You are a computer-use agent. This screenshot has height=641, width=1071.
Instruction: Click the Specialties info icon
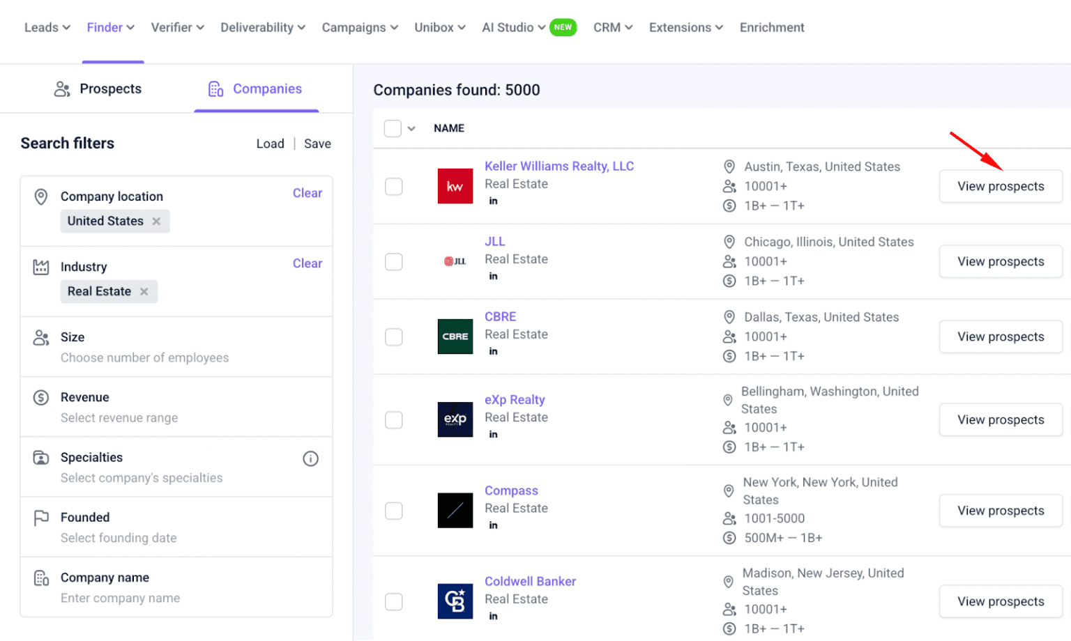311,458
